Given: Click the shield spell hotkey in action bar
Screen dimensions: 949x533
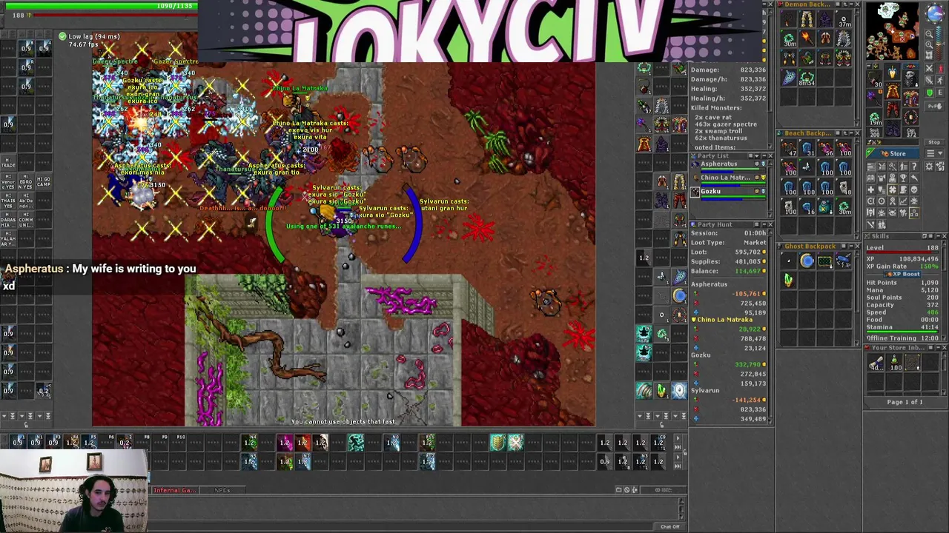Looking at the screenshot, I should click(x=497, y=443).
